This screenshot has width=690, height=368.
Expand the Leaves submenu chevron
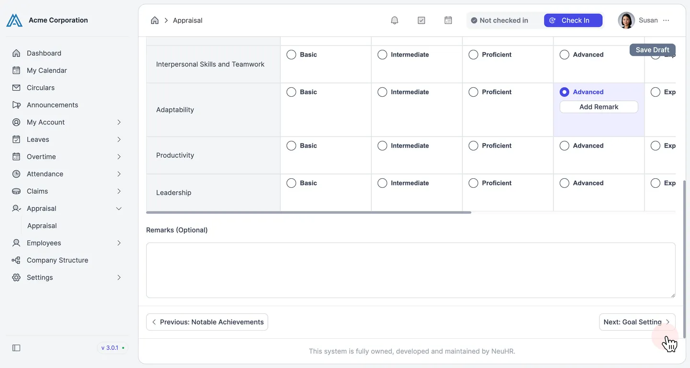click(119, 139)
